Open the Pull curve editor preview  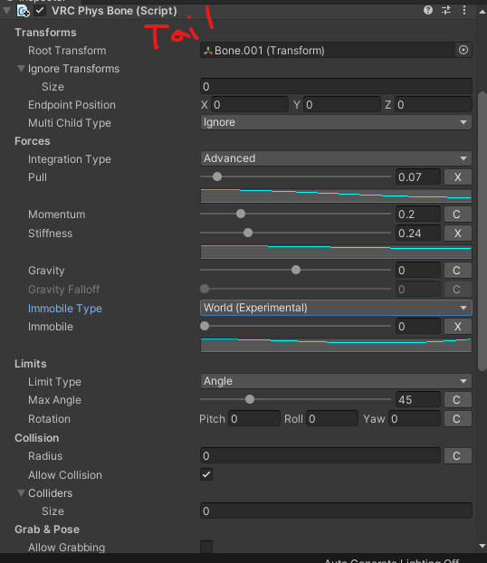click(x=336, y=196)
